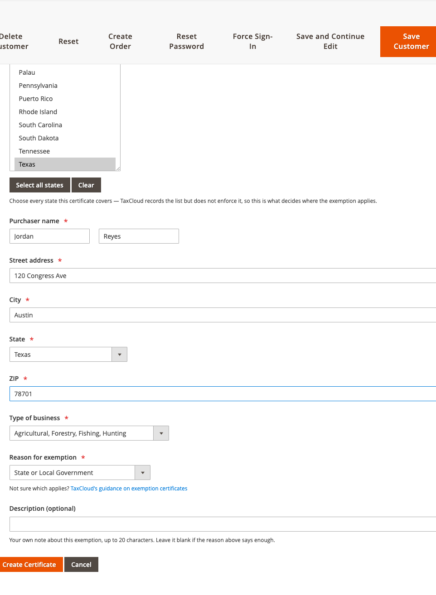Screen dimensions: 436x595
Task: Select Puerto Rico in the states list
Action: tap(65, 99)
